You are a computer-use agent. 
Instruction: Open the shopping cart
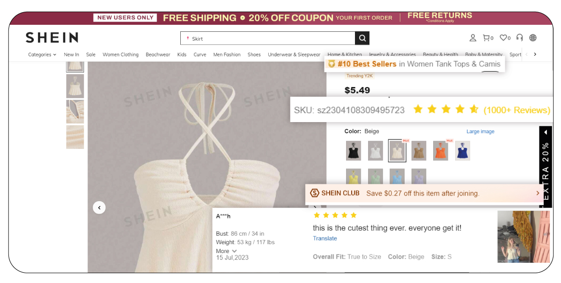487,38
